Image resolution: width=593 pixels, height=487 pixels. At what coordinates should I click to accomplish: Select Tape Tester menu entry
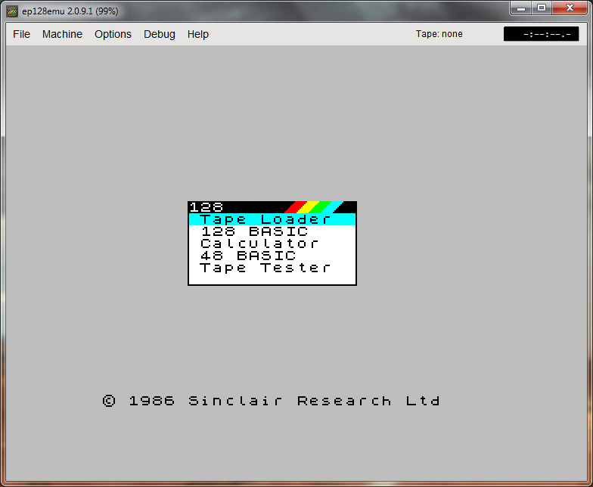pyautogui.click(x=272, y=268)
